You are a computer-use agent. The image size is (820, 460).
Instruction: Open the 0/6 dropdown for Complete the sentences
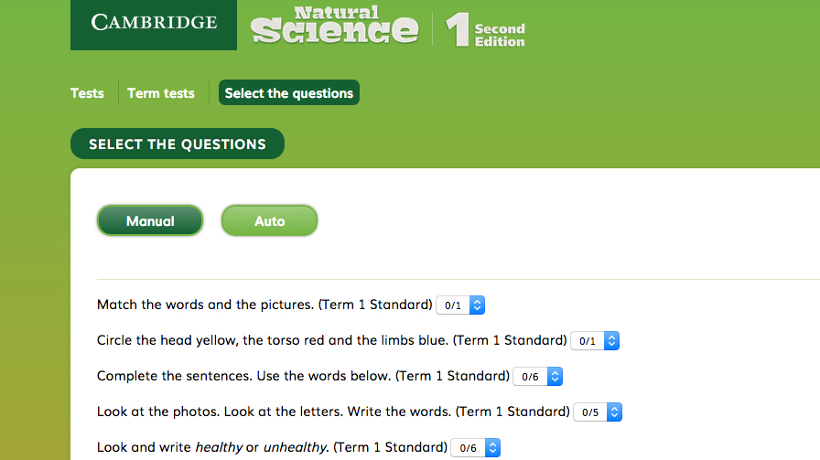click(537, 377)
